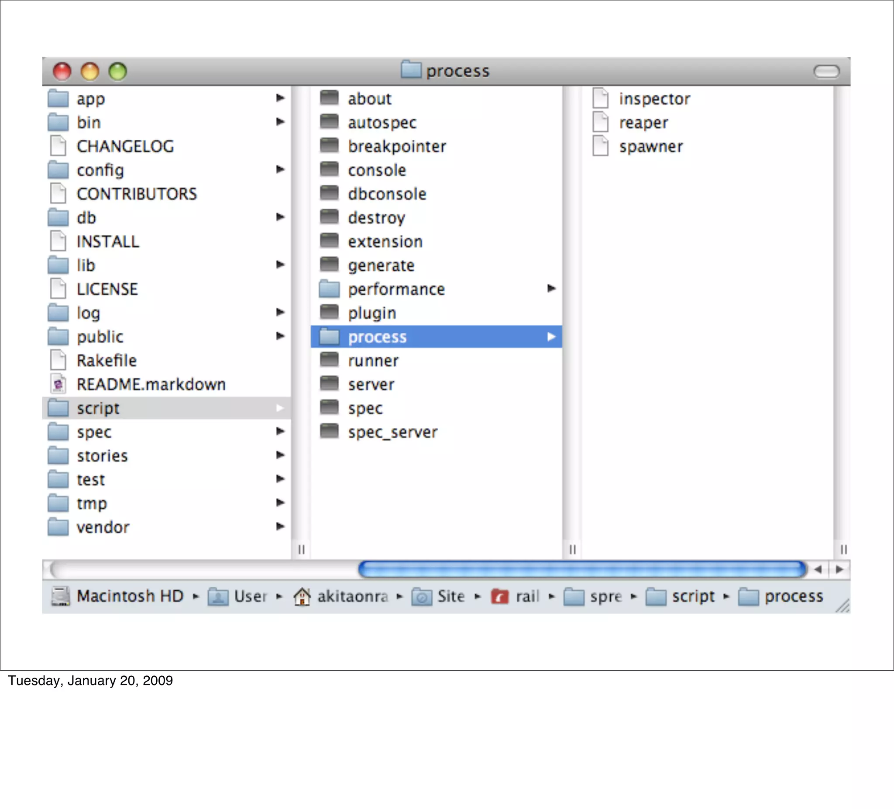894x809 pixels.
Task: Expand the config folder arrow
Action: [280, 169]
